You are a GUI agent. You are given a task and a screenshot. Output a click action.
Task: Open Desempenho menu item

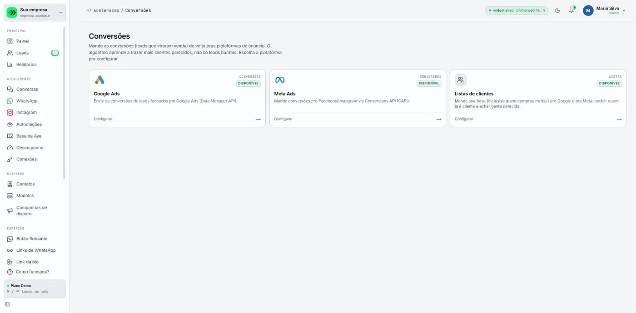point(30,148)
